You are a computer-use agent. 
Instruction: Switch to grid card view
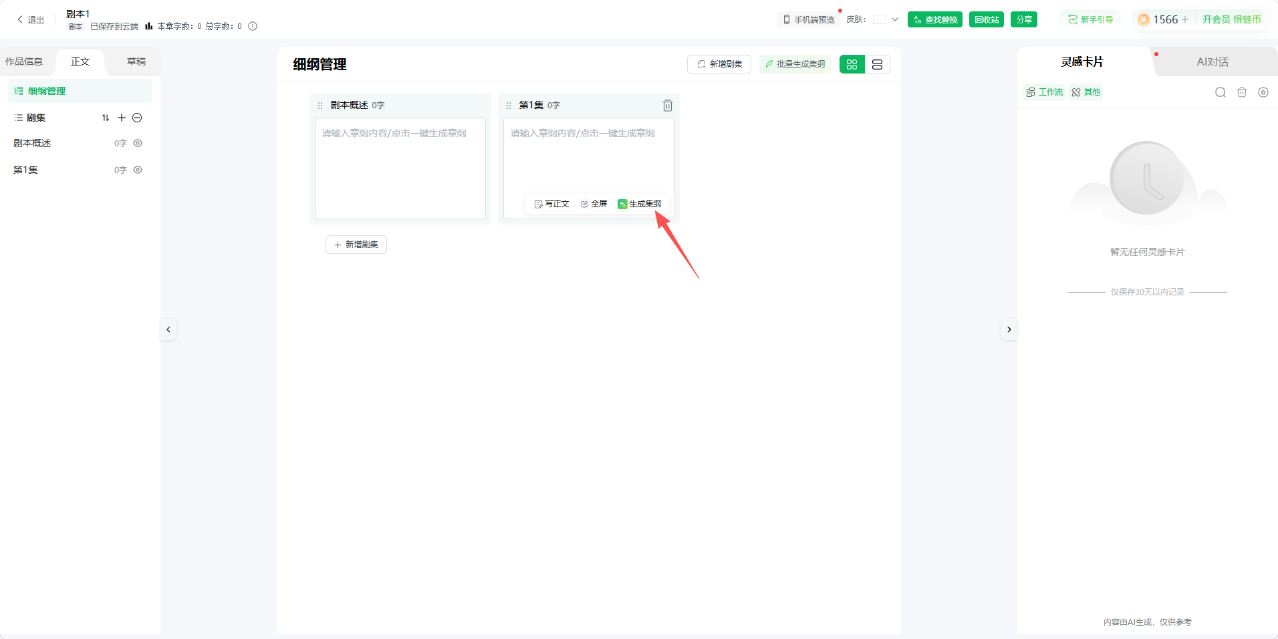pos(852,64)
